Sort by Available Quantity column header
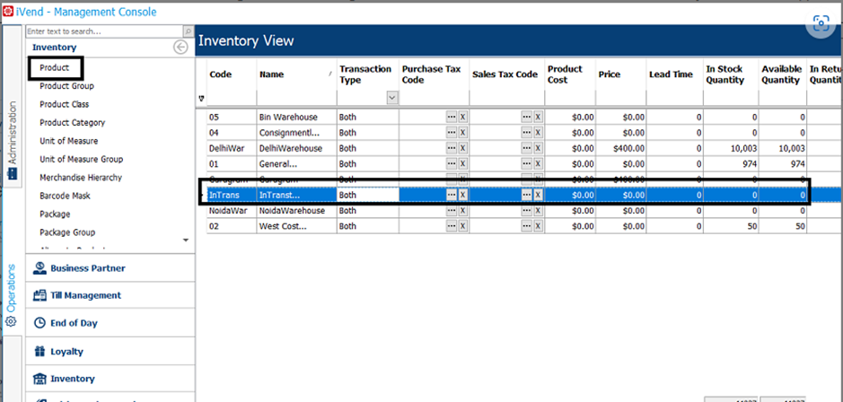Viewport: 843px width, 402px height. 782,74
